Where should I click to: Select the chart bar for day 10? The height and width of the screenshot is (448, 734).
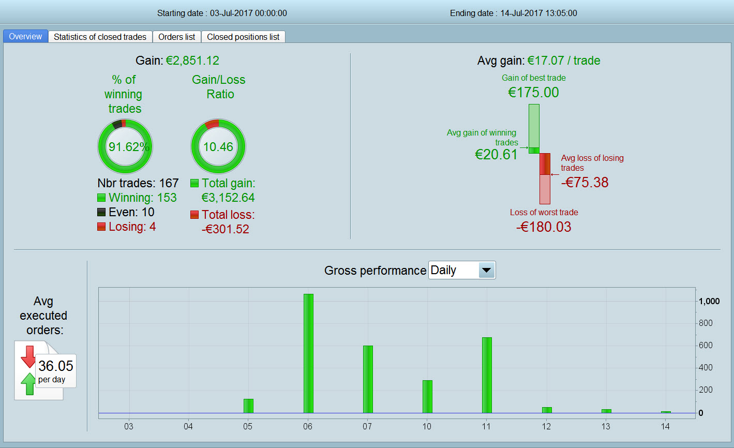point(427,397)
